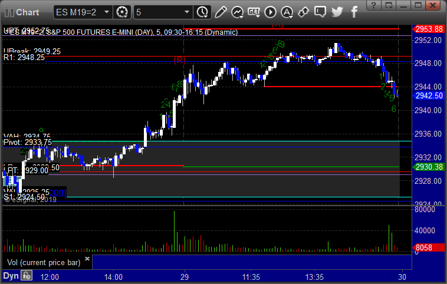The width and height of the screenshot is (447, 284).
Task: Click the 2952.00 price axis label
Action: coord(428,40)
